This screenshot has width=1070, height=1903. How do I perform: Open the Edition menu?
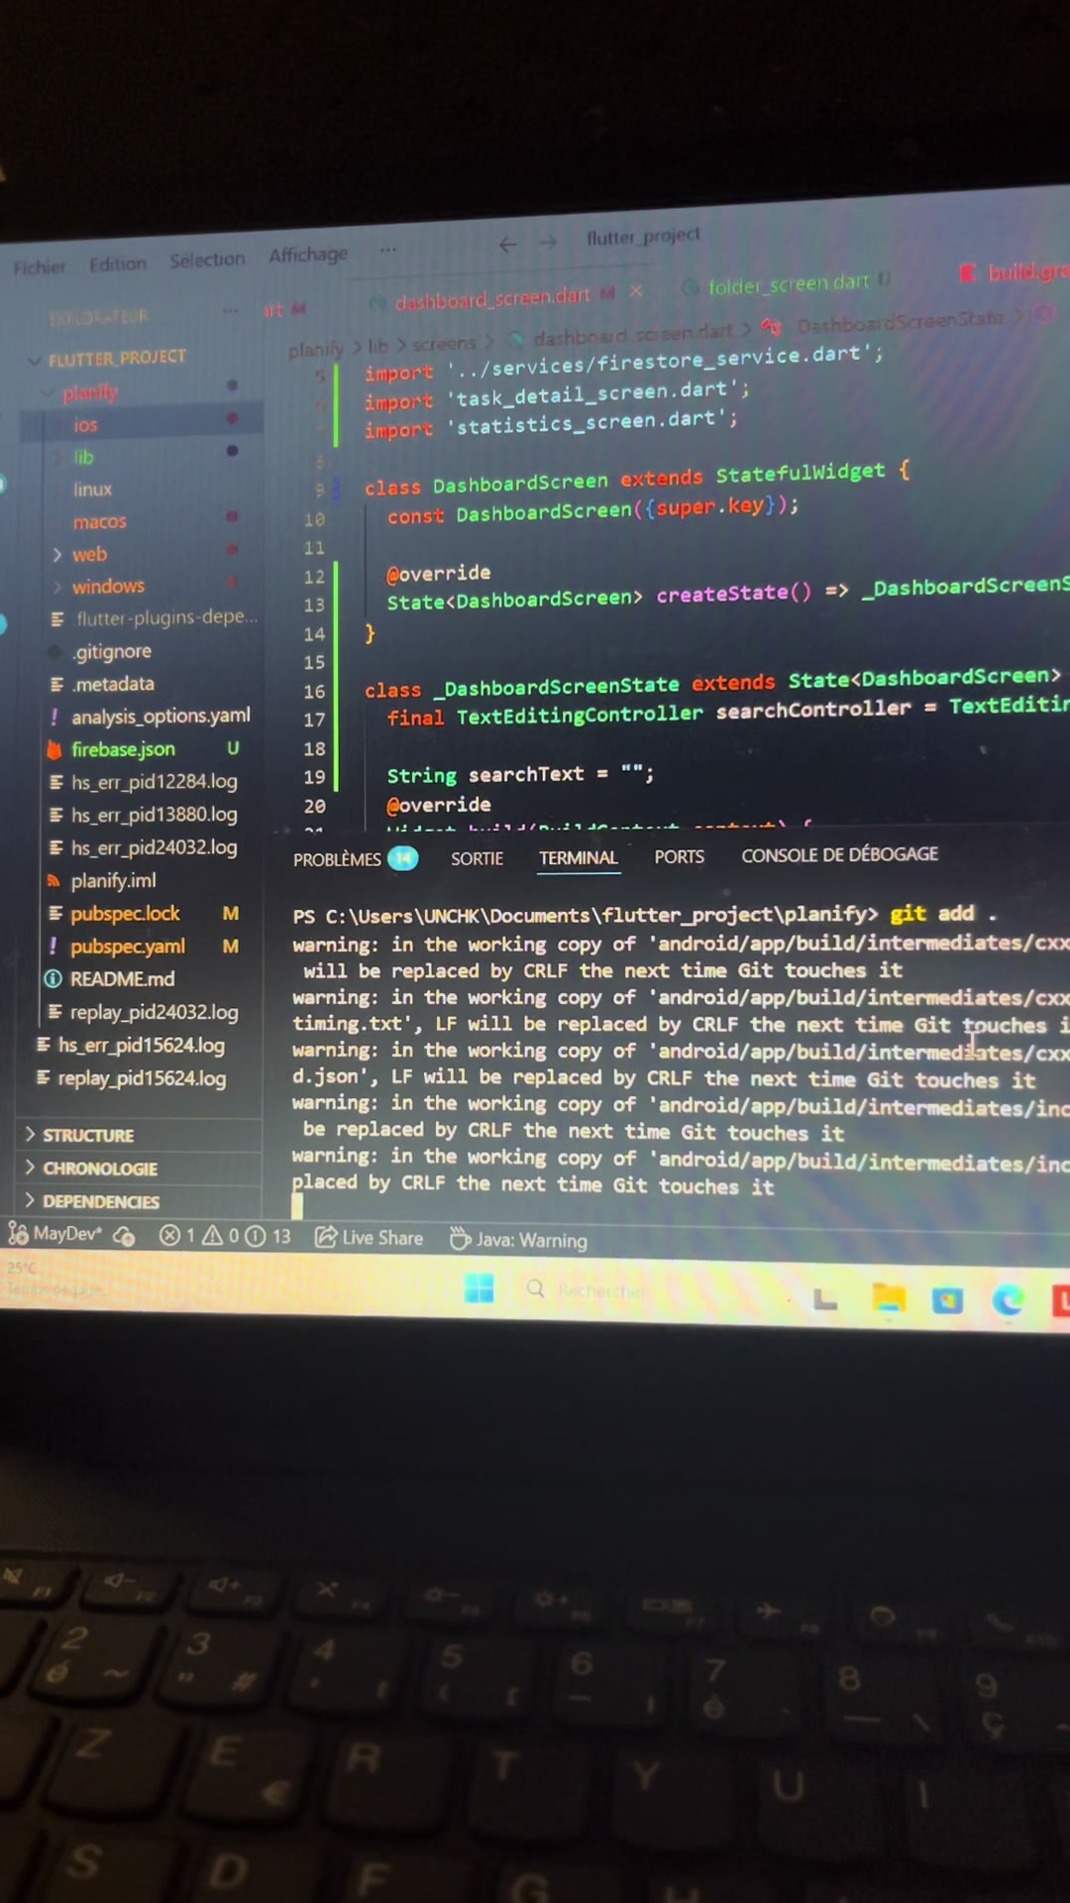coord(117,264)
